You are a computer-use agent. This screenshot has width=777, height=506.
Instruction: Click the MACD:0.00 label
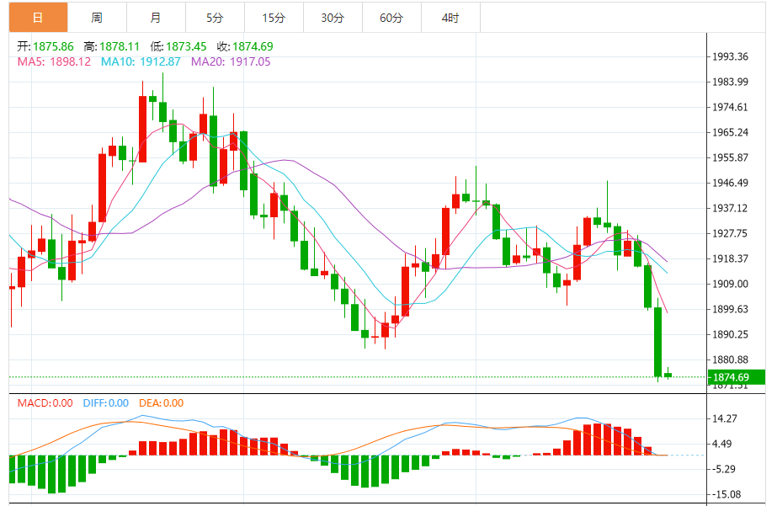[45, 403]
